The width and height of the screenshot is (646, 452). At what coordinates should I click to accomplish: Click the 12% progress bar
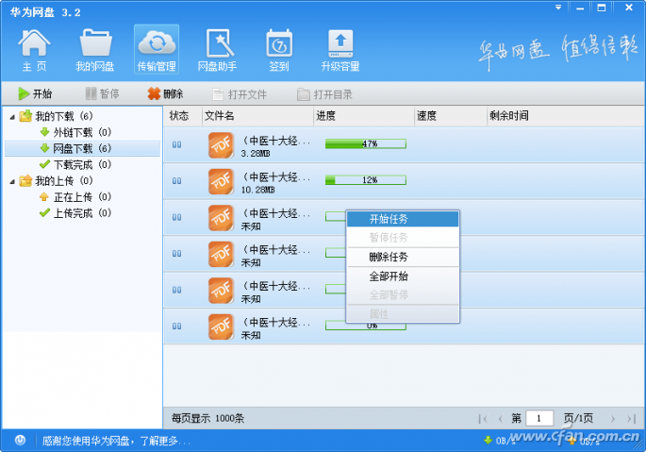(x=365, y=180)
